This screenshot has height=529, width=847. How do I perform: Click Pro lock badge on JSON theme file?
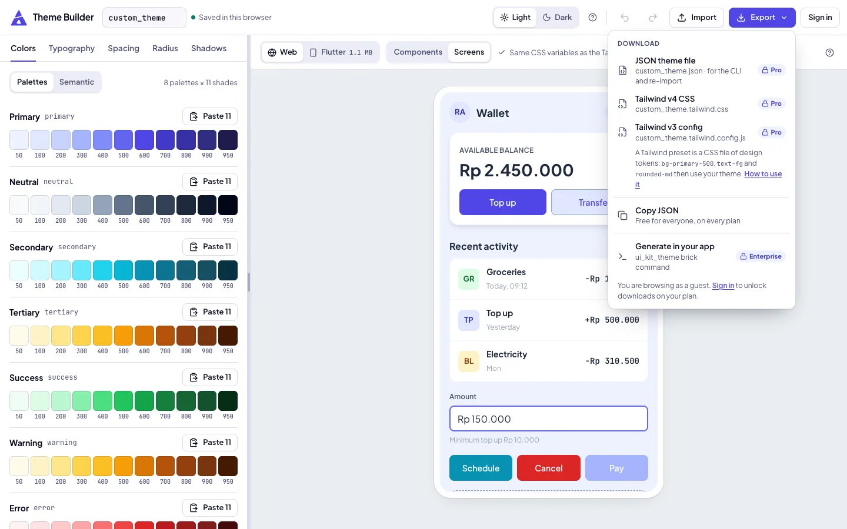772,70
